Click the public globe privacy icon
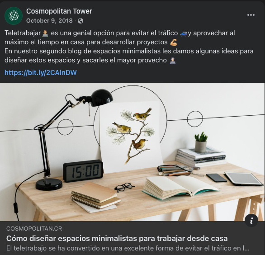Screen dimensions: 265x255 tap(80, 21)
